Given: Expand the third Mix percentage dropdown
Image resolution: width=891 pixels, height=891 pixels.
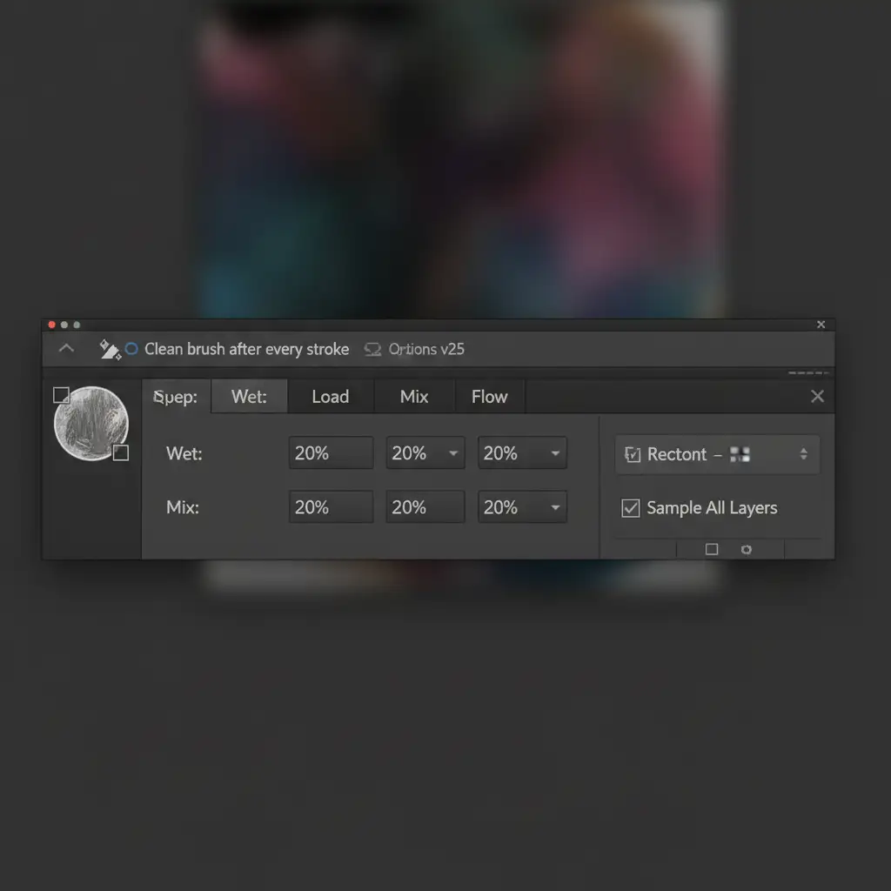Looking at the screenshot, I should point(553,507).
